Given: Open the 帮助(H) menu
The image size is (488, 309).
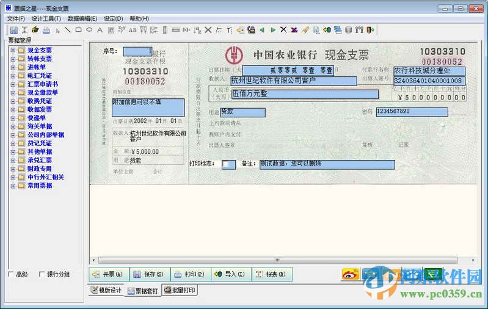Looking at the screenshot, I should click(x=139, y=19).
